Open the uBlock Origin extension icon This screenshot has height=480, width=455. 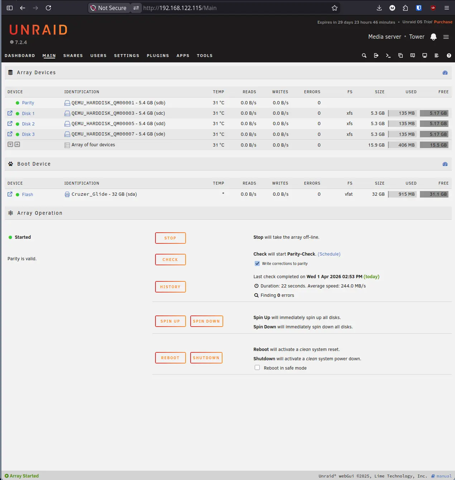433,8
